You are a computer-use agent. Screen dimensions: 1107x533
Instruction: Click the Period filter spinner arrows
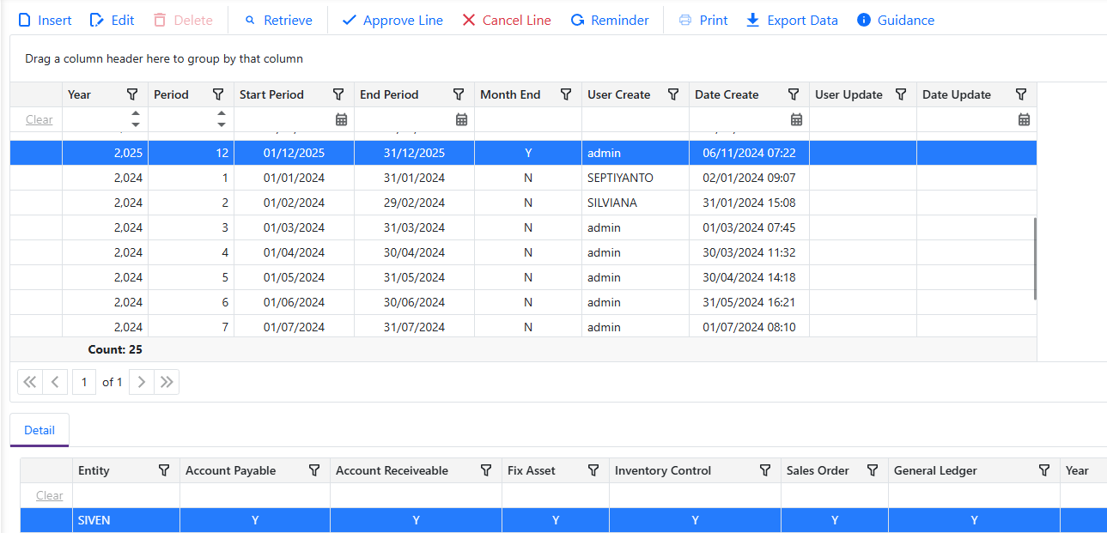(221, 119)
